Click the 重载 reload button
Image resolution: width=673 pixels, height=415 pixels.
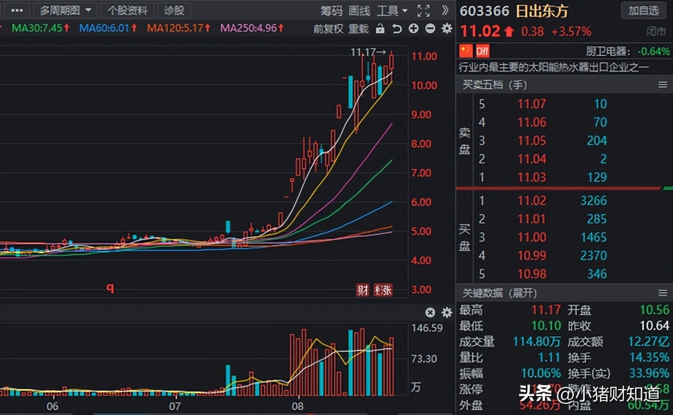[x=359, y=29]
